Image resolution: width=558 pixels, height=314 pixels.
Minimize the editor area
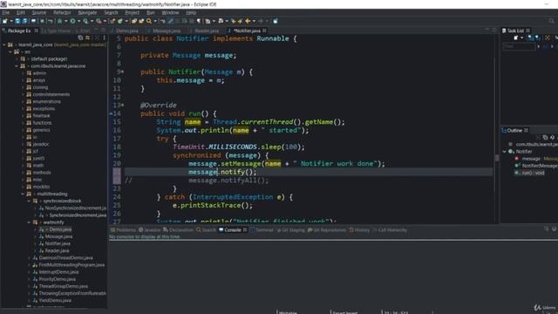[487, 30]
